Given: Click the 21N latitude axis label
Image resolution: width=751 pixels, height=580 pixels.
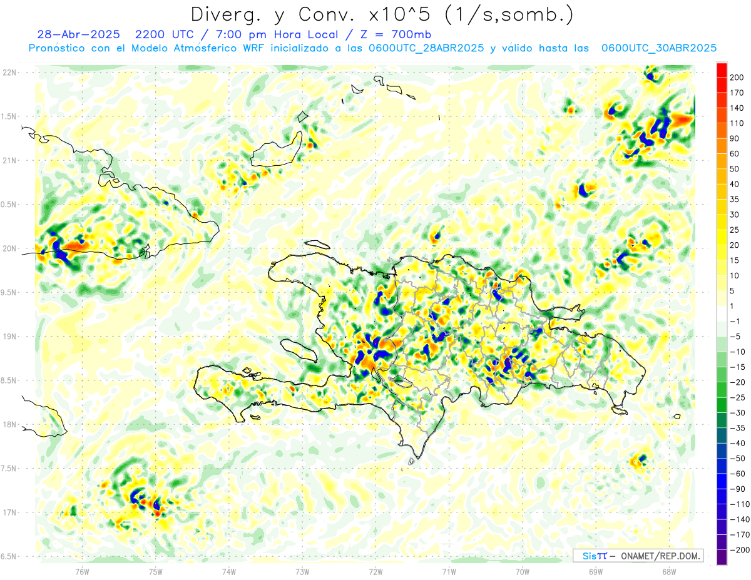Looking at the screenshot, I should pyautogui.click(x=10, y=160).
